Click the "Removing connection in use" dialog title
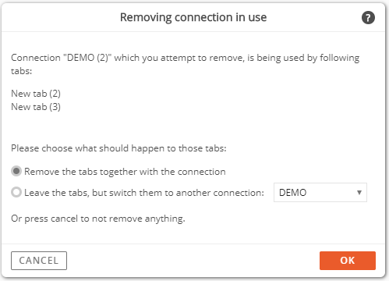Image resolution: width=389 pixels, height=281 pixels. tap(193, 17)
